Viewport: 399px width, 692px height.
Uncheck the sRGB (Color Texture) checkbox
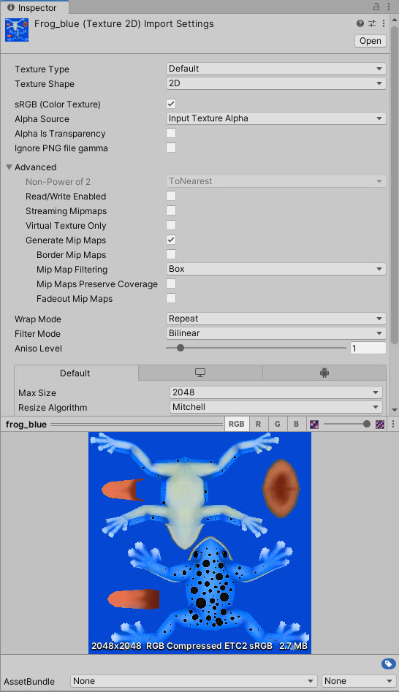171,104
